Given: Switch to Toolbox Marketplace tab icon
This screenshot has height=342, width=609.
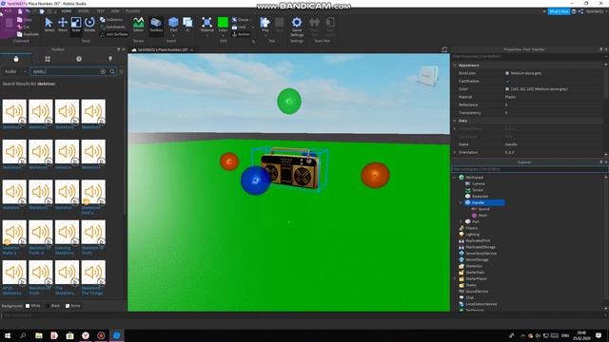Looking at the screenshot, I should point(16,59).
